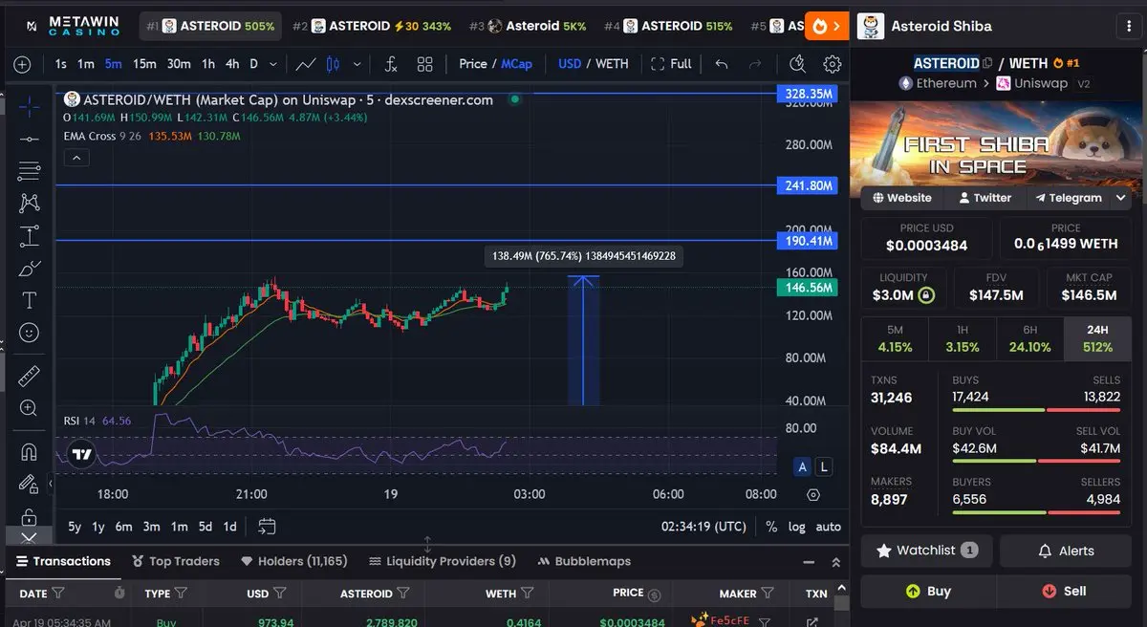This screenshot has height=627, width=1147.
Task: Select the 24H stats tab
Action: click(x=1096, y=338)
